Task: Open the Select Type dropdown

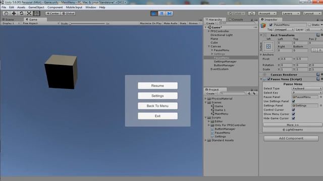Action: coord(307,88)
